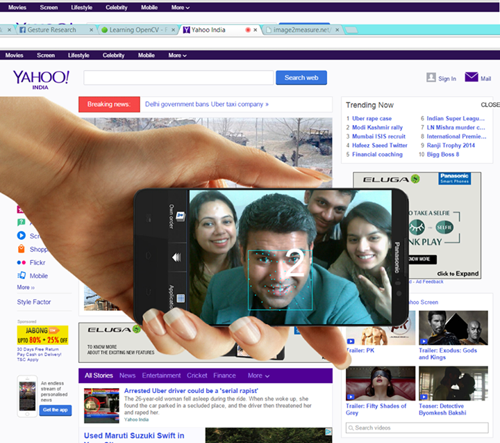Open trending topic Financial coaching
Screen dimensions: 500x443
(x=377, y=154)
